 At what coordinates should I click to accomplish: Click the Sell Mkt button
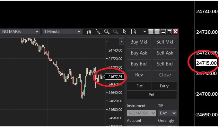[x=165, y=42]
